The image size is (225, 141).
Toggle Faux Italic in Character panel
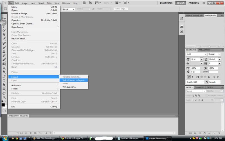192,77
